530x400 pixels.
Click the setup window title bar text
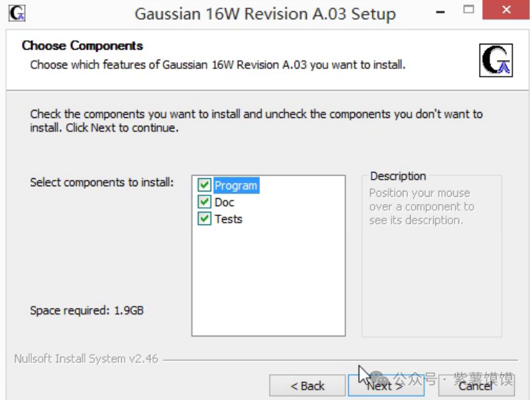tap(265, 13)
